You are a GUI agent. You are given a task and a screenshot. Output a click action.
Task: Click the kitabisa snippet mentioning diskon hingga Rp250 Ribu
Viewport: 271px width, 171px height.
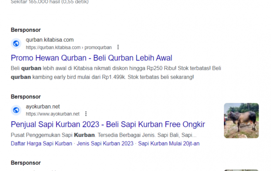(116, 73)
